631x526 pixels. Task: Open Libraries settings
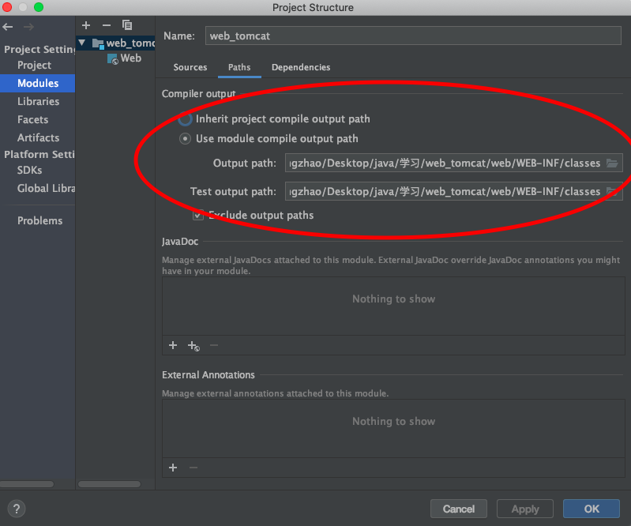tap(38, 101)
